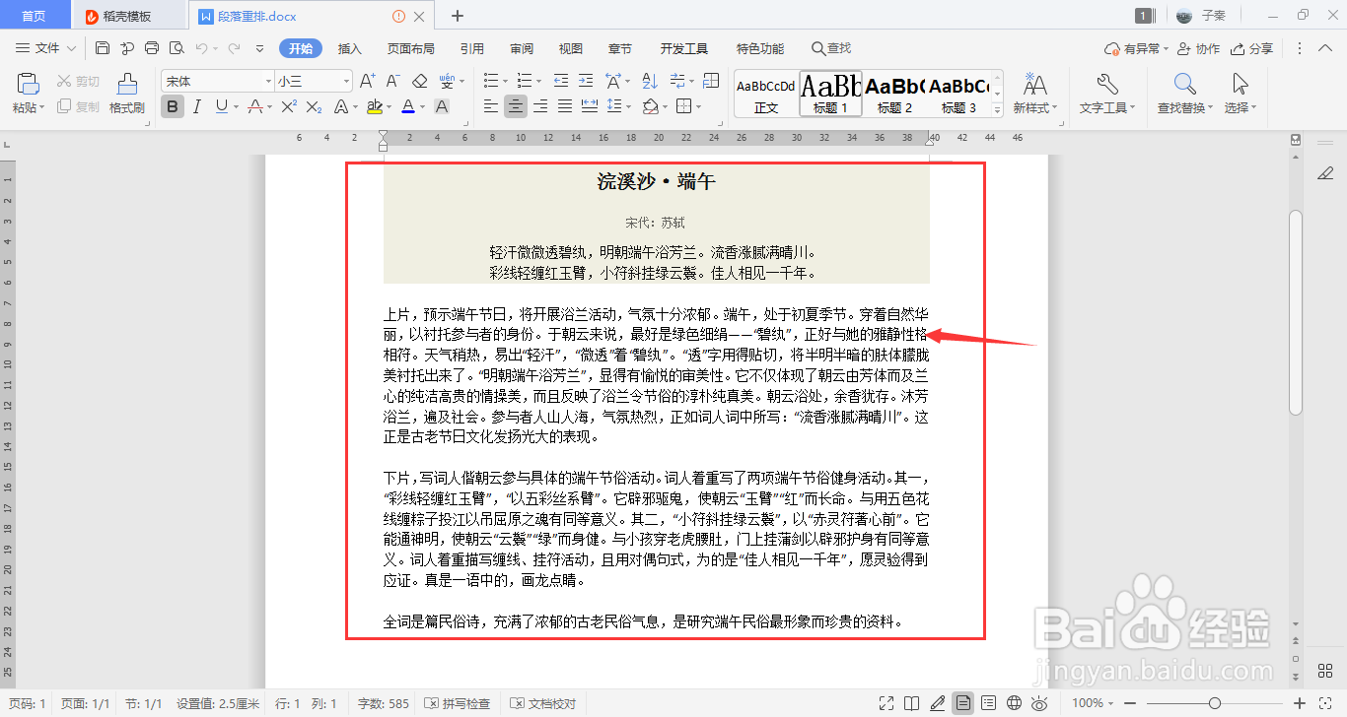Open the 文字工具 text tools
This screenshot has width=1347, height=717.
(1105, 94)
